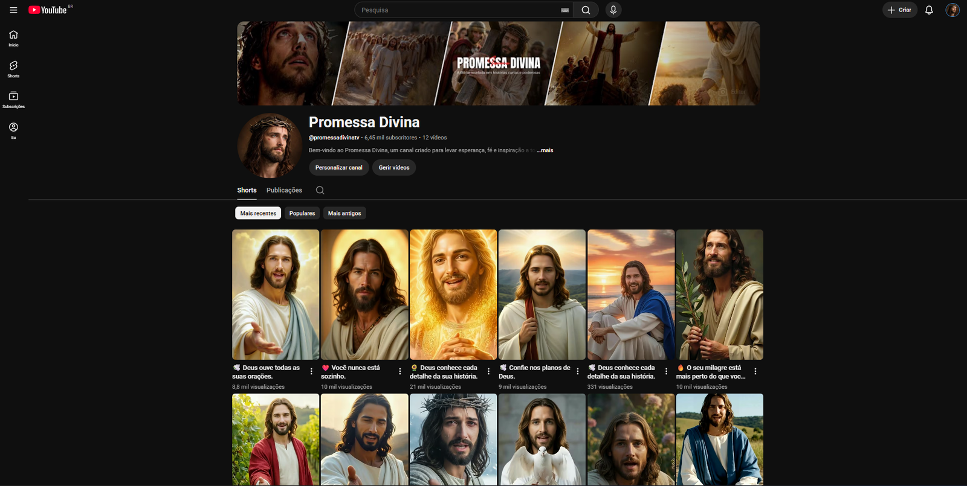967x486 pixels.
Task: Open sunset beach short with 331 views
Action: (x=631, y=295)
